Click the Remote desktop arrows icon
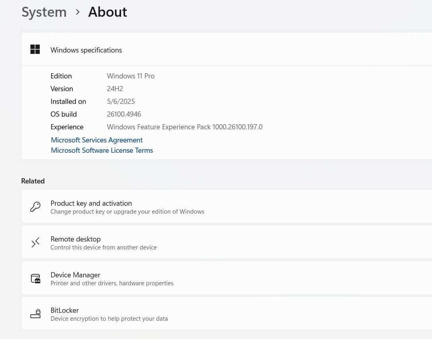Viewport: 432px width, 339px height. (35, 242)
